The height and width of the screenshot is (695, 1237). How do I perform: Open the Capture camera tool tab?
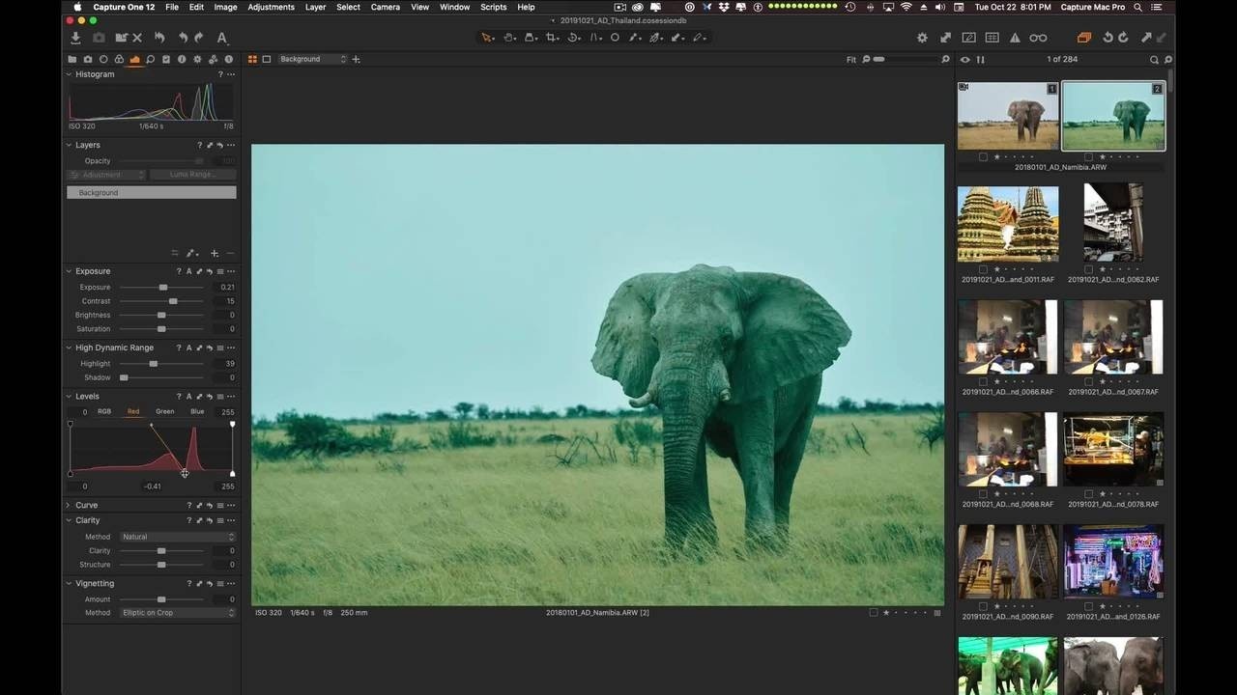click(87, 59)
